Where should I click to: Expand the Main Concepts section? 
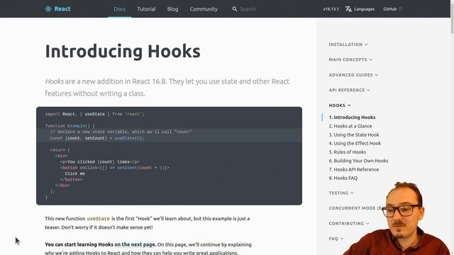350,59
